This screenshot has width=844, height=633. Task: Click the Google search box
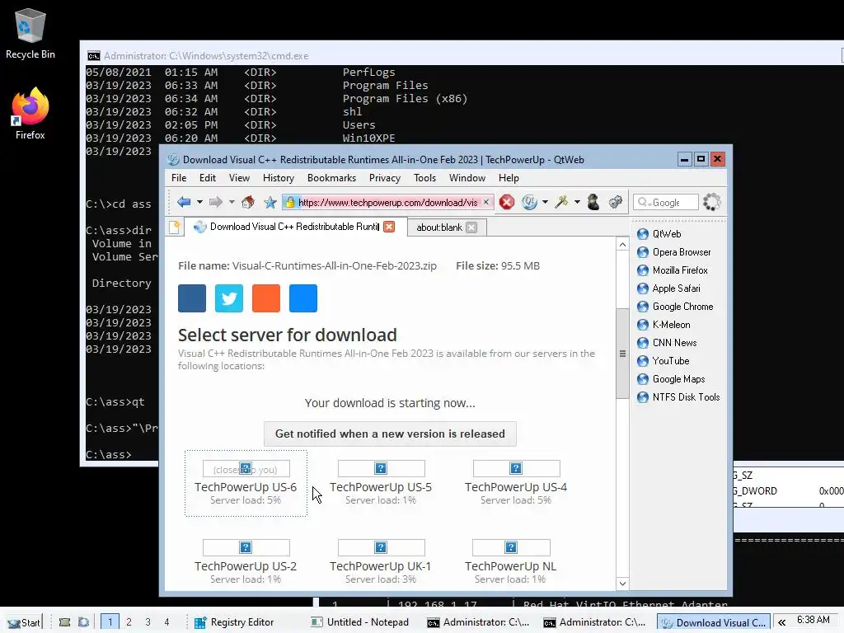click(666, 203)
